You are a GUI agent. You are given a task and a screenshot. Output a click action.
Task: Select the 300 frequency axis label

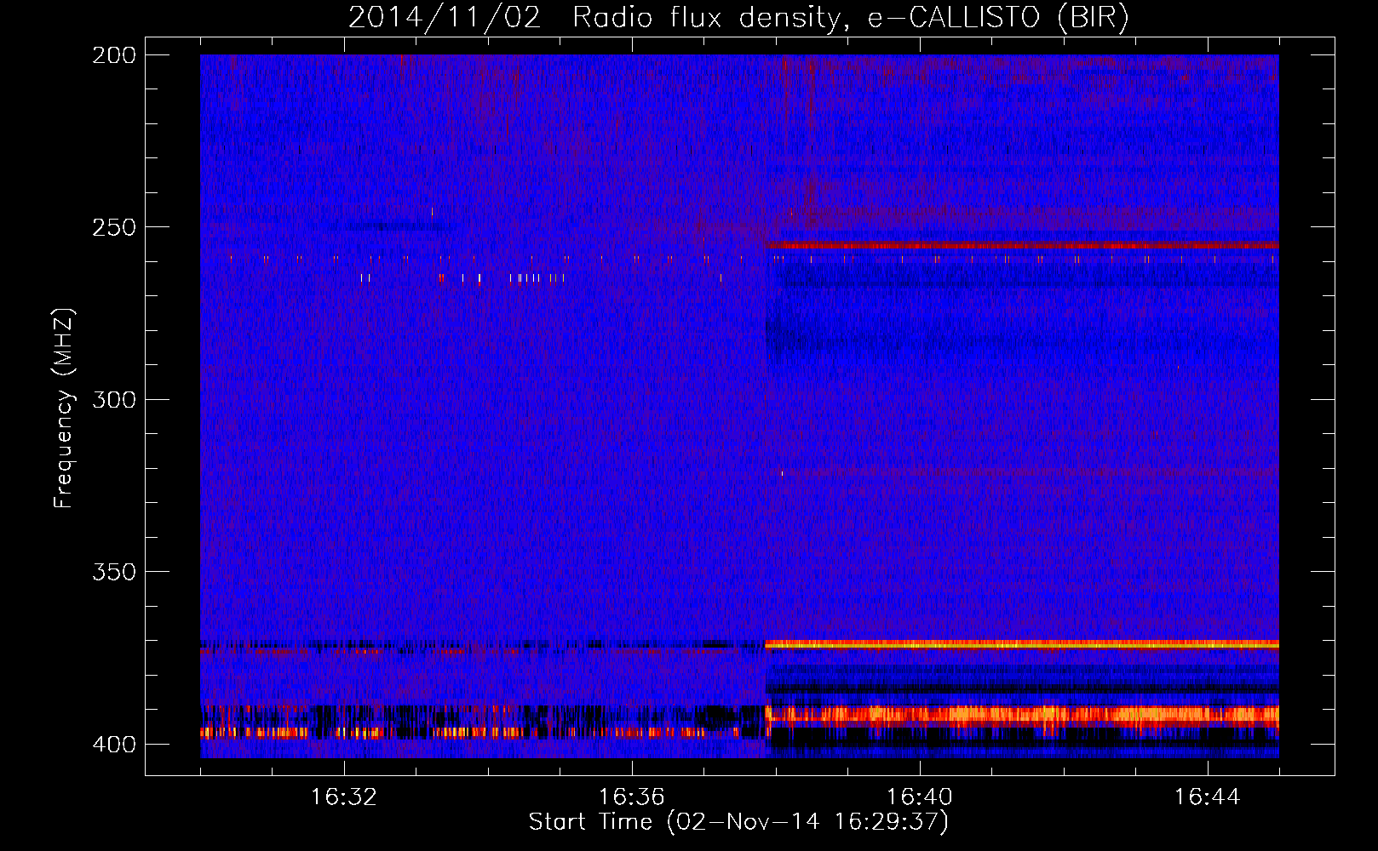[x=113, y=400]
